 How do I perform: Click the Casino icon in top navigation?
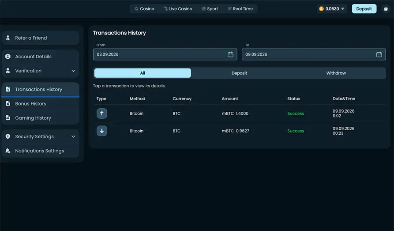click(136, 9)
